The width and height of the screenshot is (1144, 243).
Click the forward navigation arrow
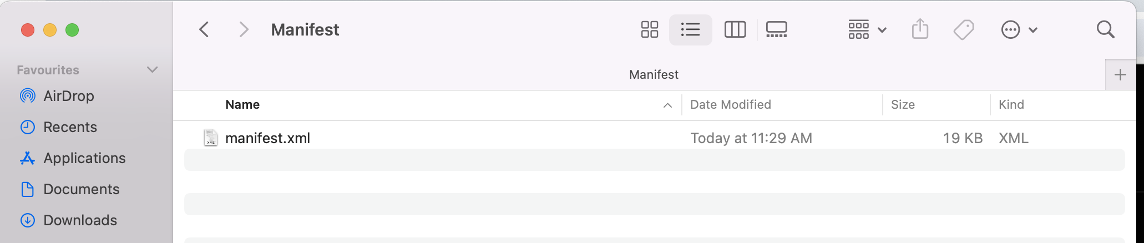pyautogui.click(x=243, y=29)
